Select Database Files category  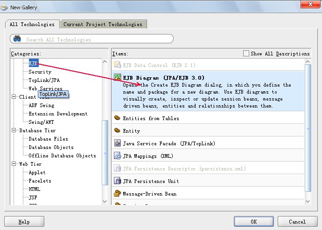(x=48, y=139)
